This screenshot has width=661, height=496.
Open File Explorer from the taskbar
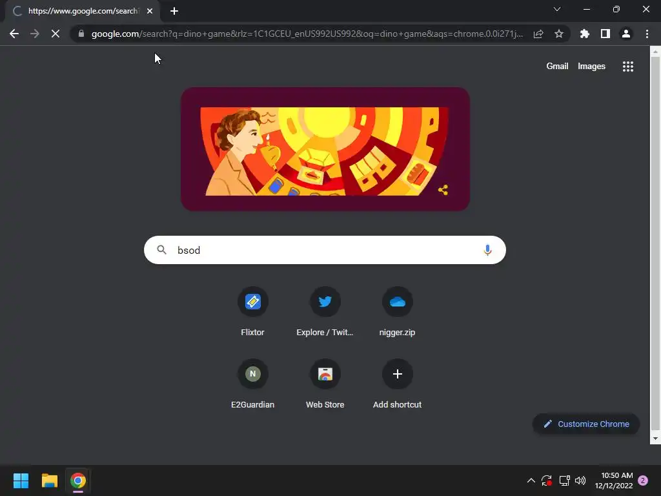[49, 480]
